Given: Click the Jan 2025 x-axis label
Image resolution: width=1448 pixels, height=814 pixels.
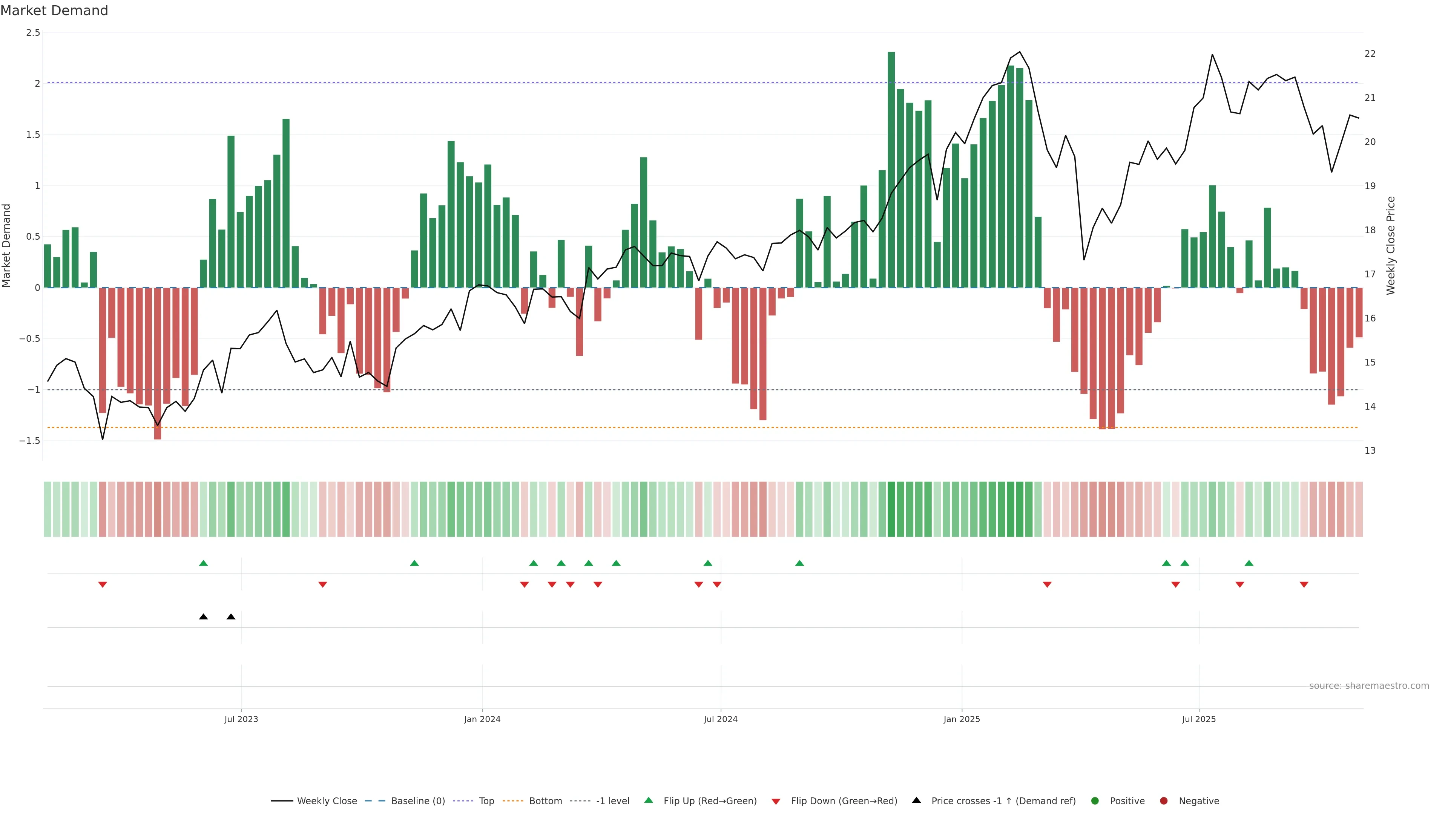Looking at the screenshot, I should [x=961, y=719].
